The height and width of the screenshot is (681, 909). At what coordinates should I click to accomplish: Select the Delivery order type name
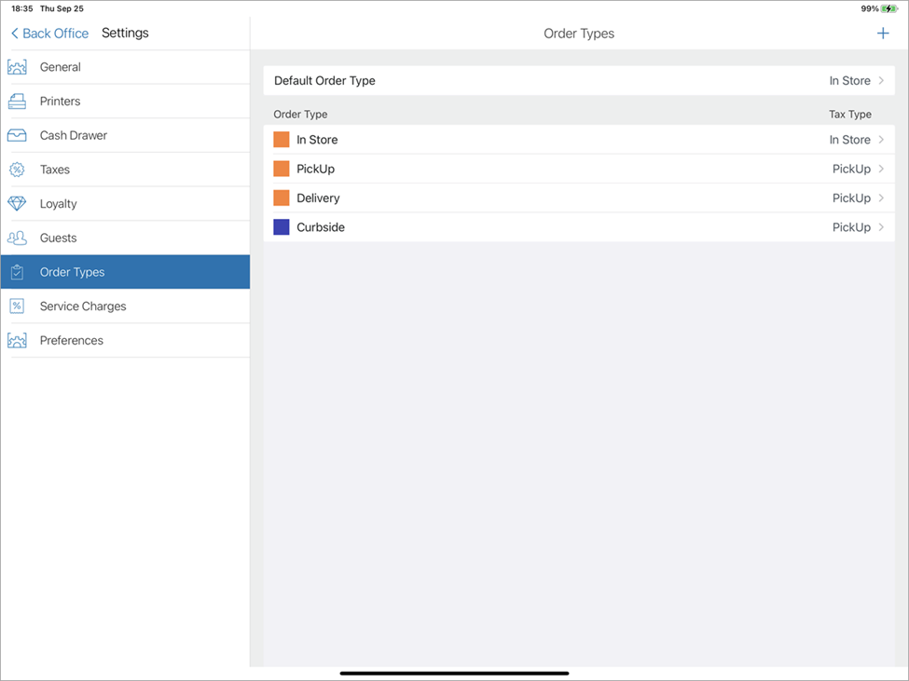click(x=318, y=198)
